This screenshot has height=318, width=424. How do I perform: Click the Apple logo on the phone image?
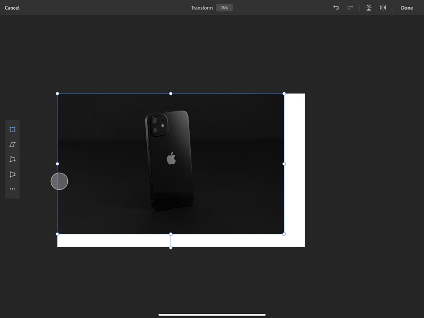(171, 158)
